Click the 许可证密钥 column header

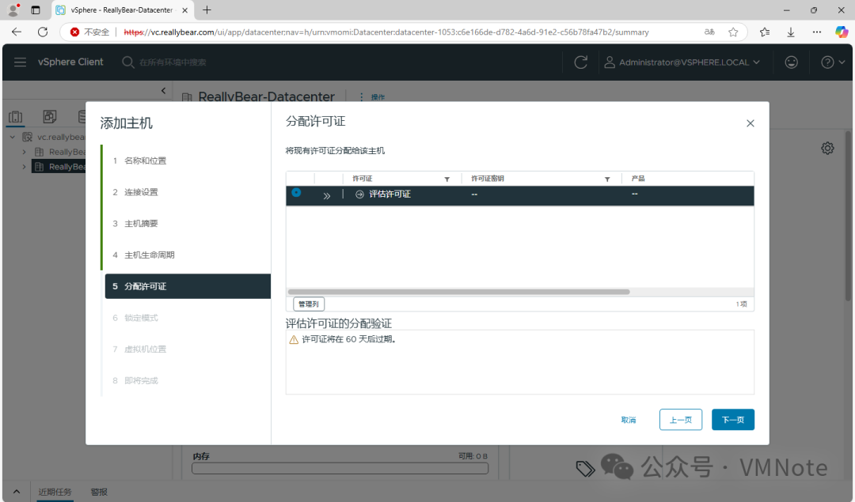[487, 179]
